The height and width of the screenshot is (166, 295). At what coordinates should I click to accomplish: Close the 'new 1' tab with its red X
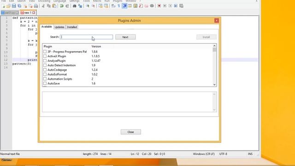click(x=34, y=12)
